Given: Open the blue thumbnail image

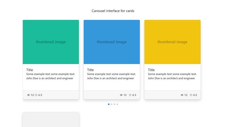Looking at the screenshot, I should 112,42.
